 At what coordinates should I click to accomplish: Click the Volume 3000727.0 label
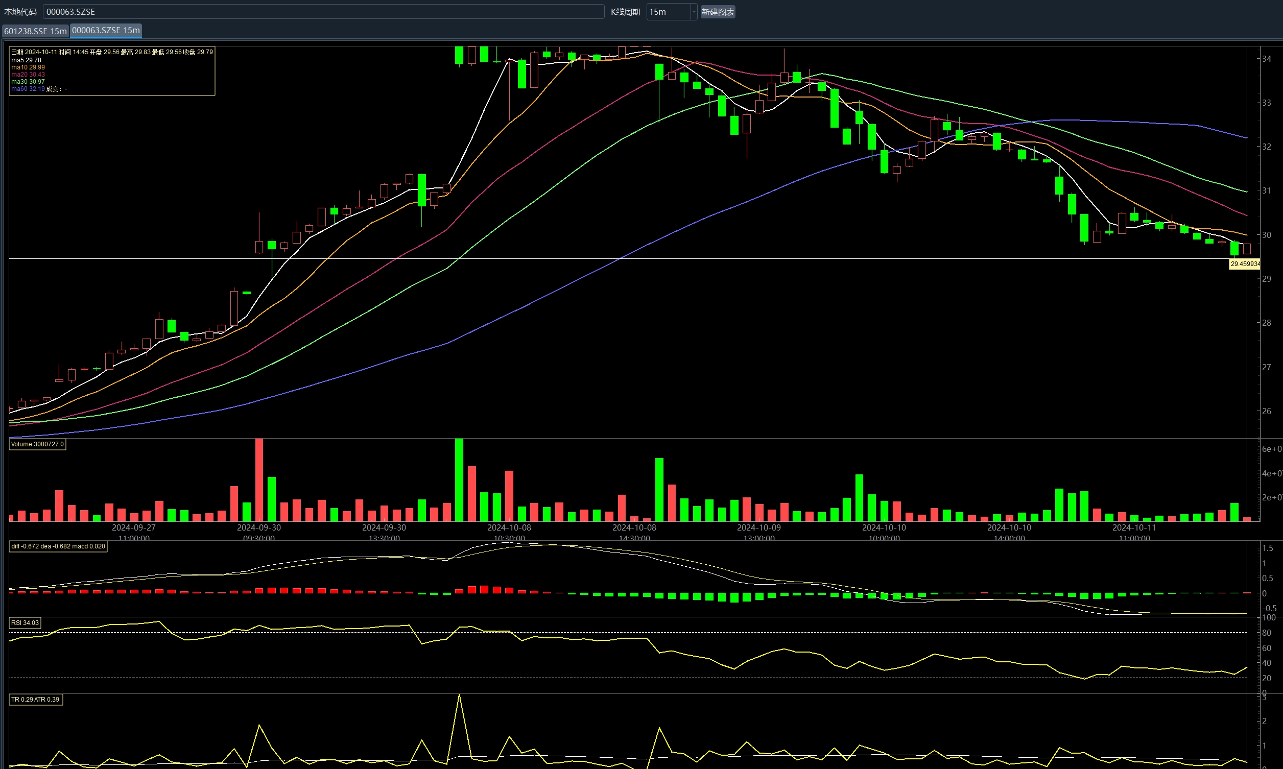click(37, 444)
